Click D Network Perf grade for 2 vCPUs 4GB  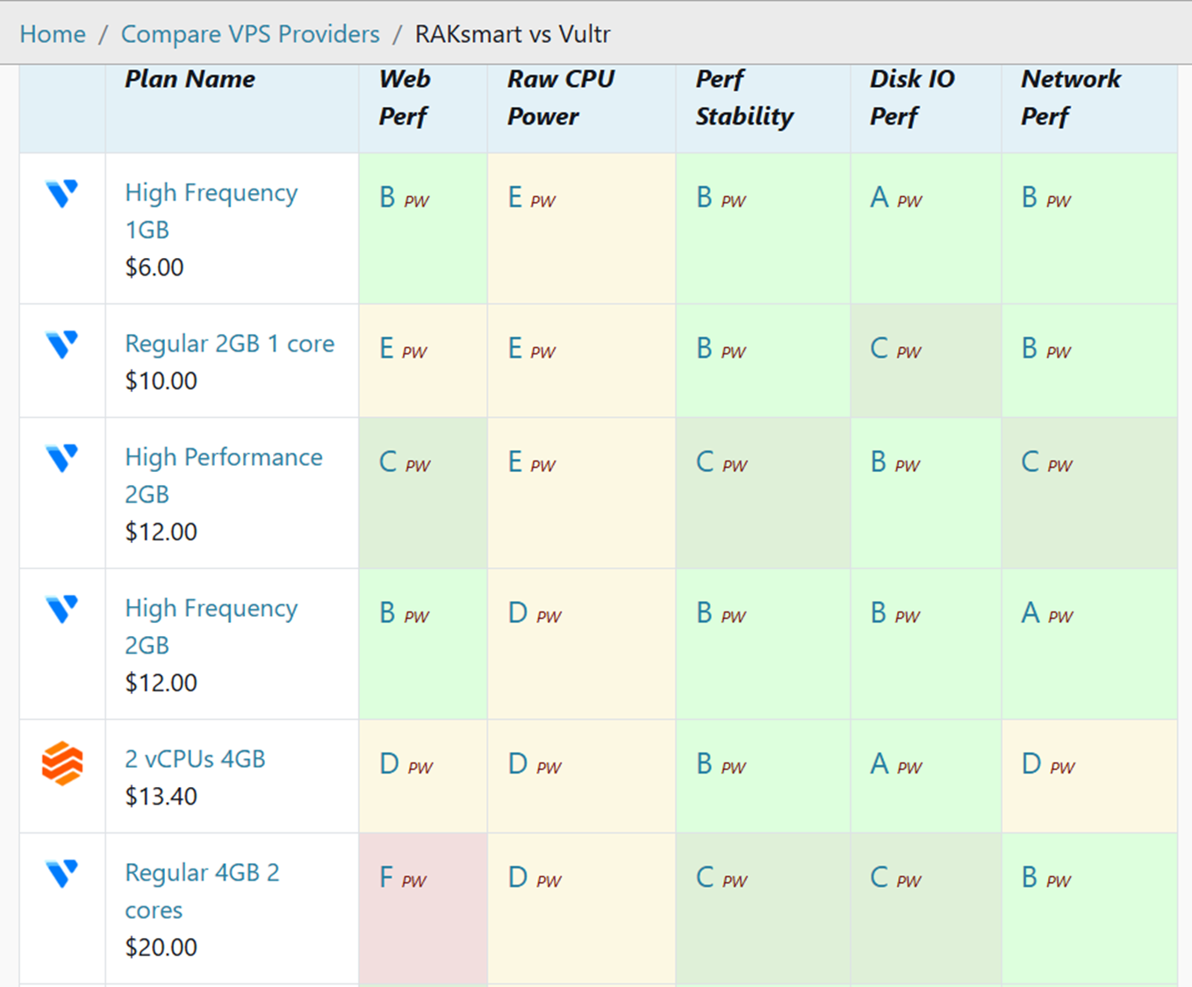pyautogui.click(x=1030, y=764)
